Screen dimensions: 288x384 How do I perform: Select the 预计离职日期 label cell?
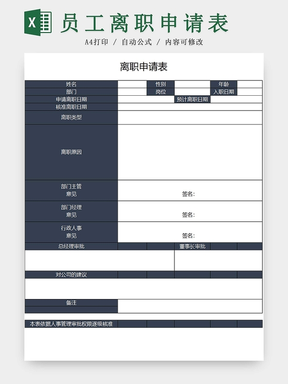[192, 99]
